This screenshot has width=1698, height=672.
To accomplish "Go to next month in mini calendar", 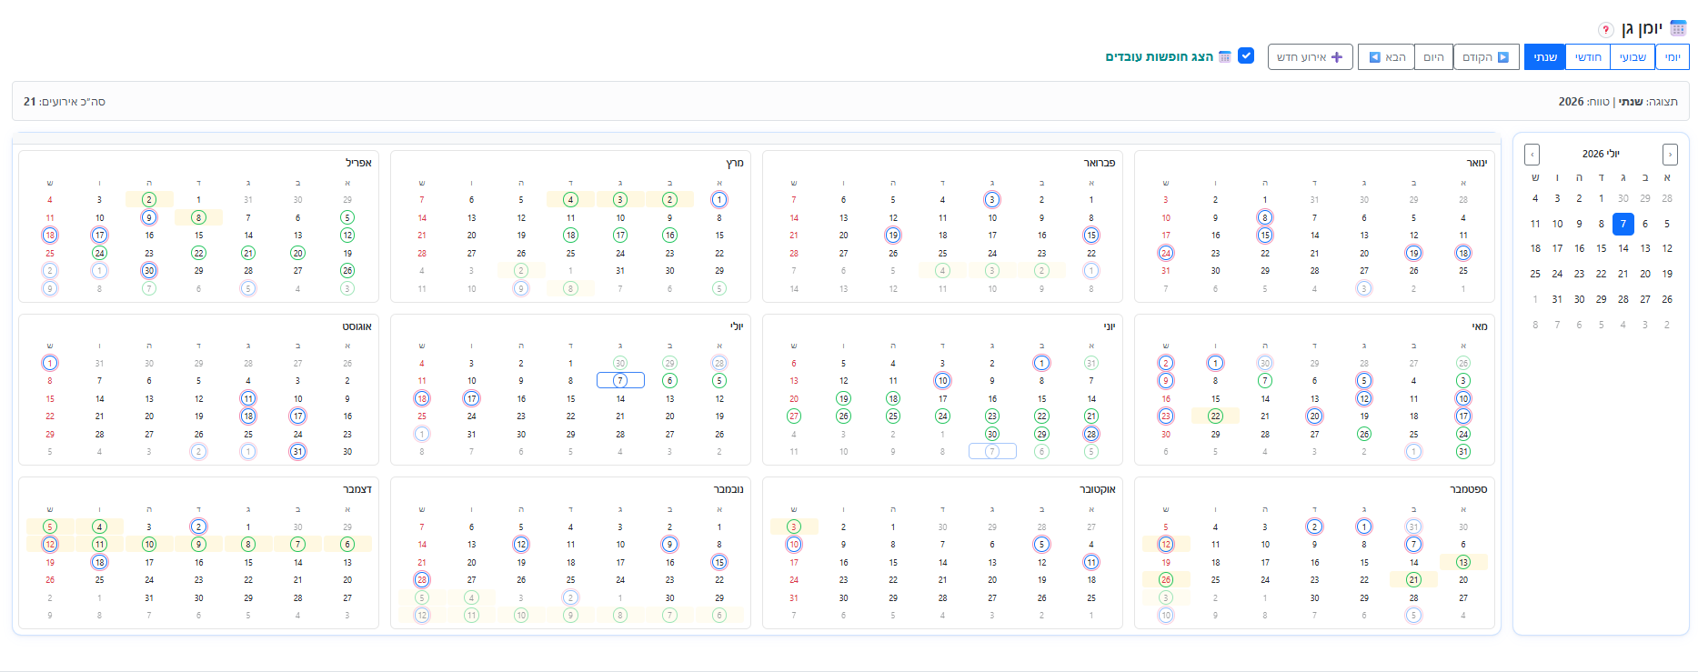I will [1532, 155].
